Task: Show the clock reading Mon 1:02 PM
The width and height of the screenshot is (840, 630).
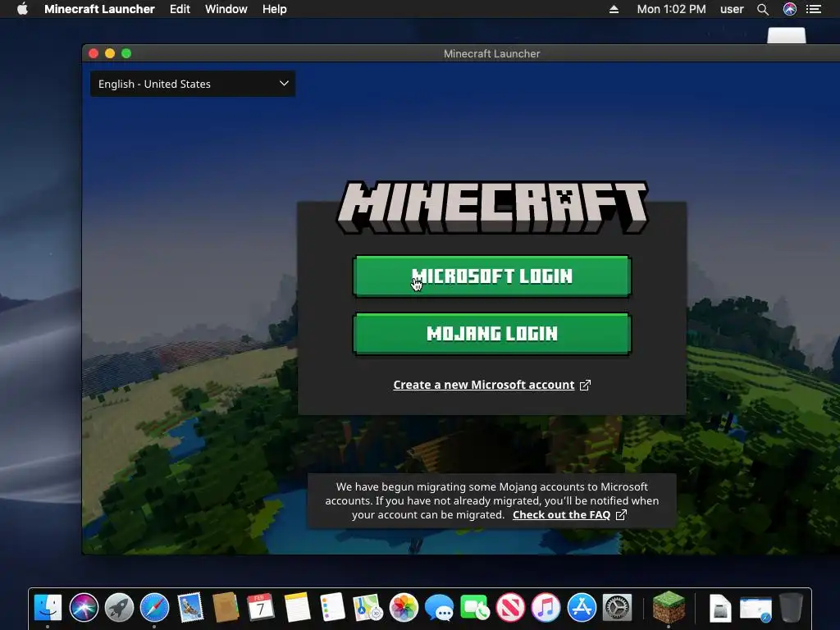Action: 671,9
